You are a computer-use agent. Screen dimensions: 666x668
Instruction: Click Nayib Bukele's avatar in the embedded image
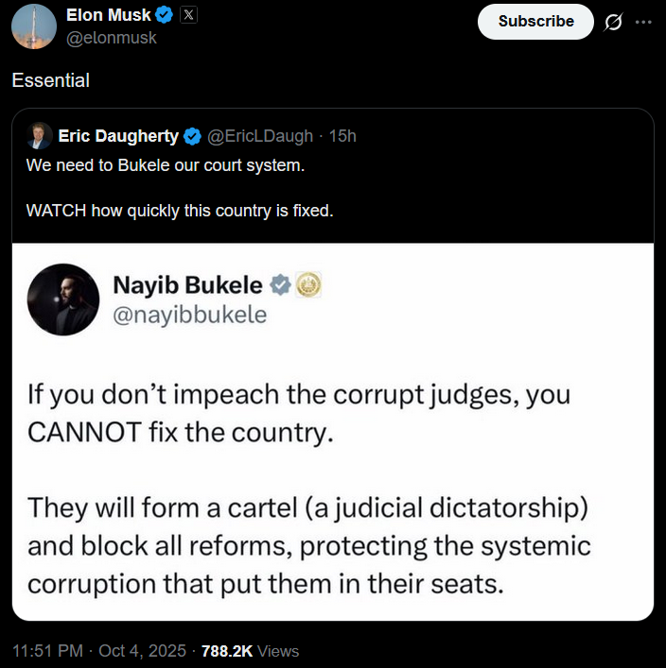click(x=62, y=299)
